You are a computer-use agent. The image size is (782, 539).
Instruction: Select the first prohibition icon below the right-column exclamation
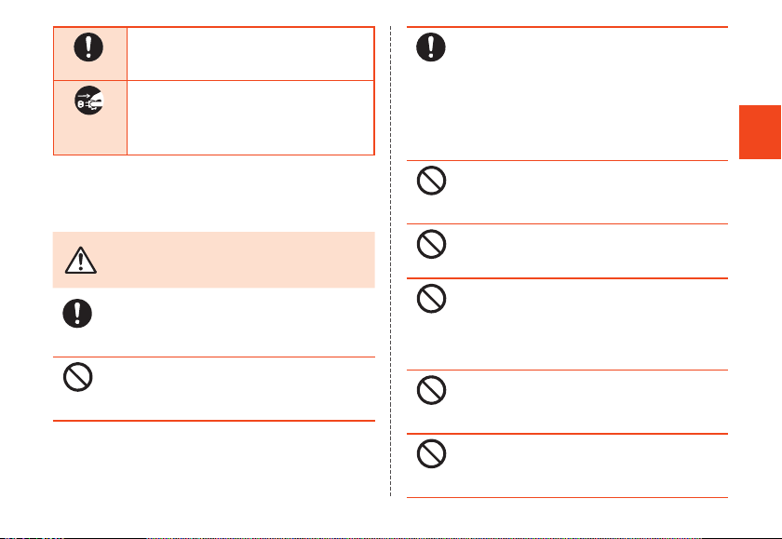coord(431,181)
